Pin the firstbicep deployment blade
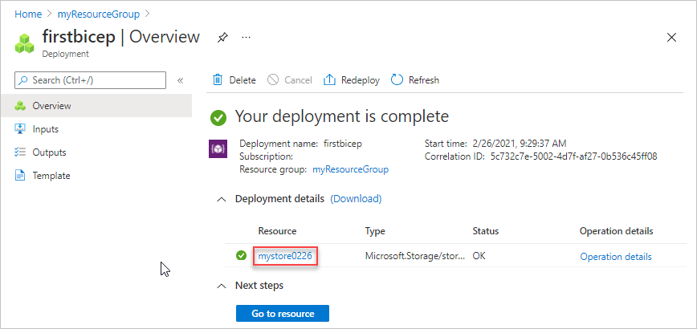The image size is (697, 329). [222, 37]
